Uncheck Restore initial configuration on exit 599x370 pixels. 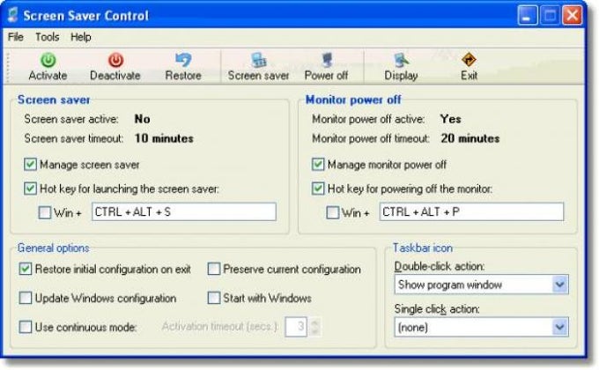(x=26, y=269)
